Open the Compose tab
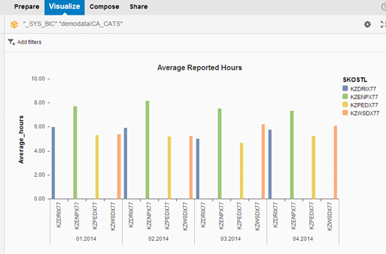 point(105,6)
